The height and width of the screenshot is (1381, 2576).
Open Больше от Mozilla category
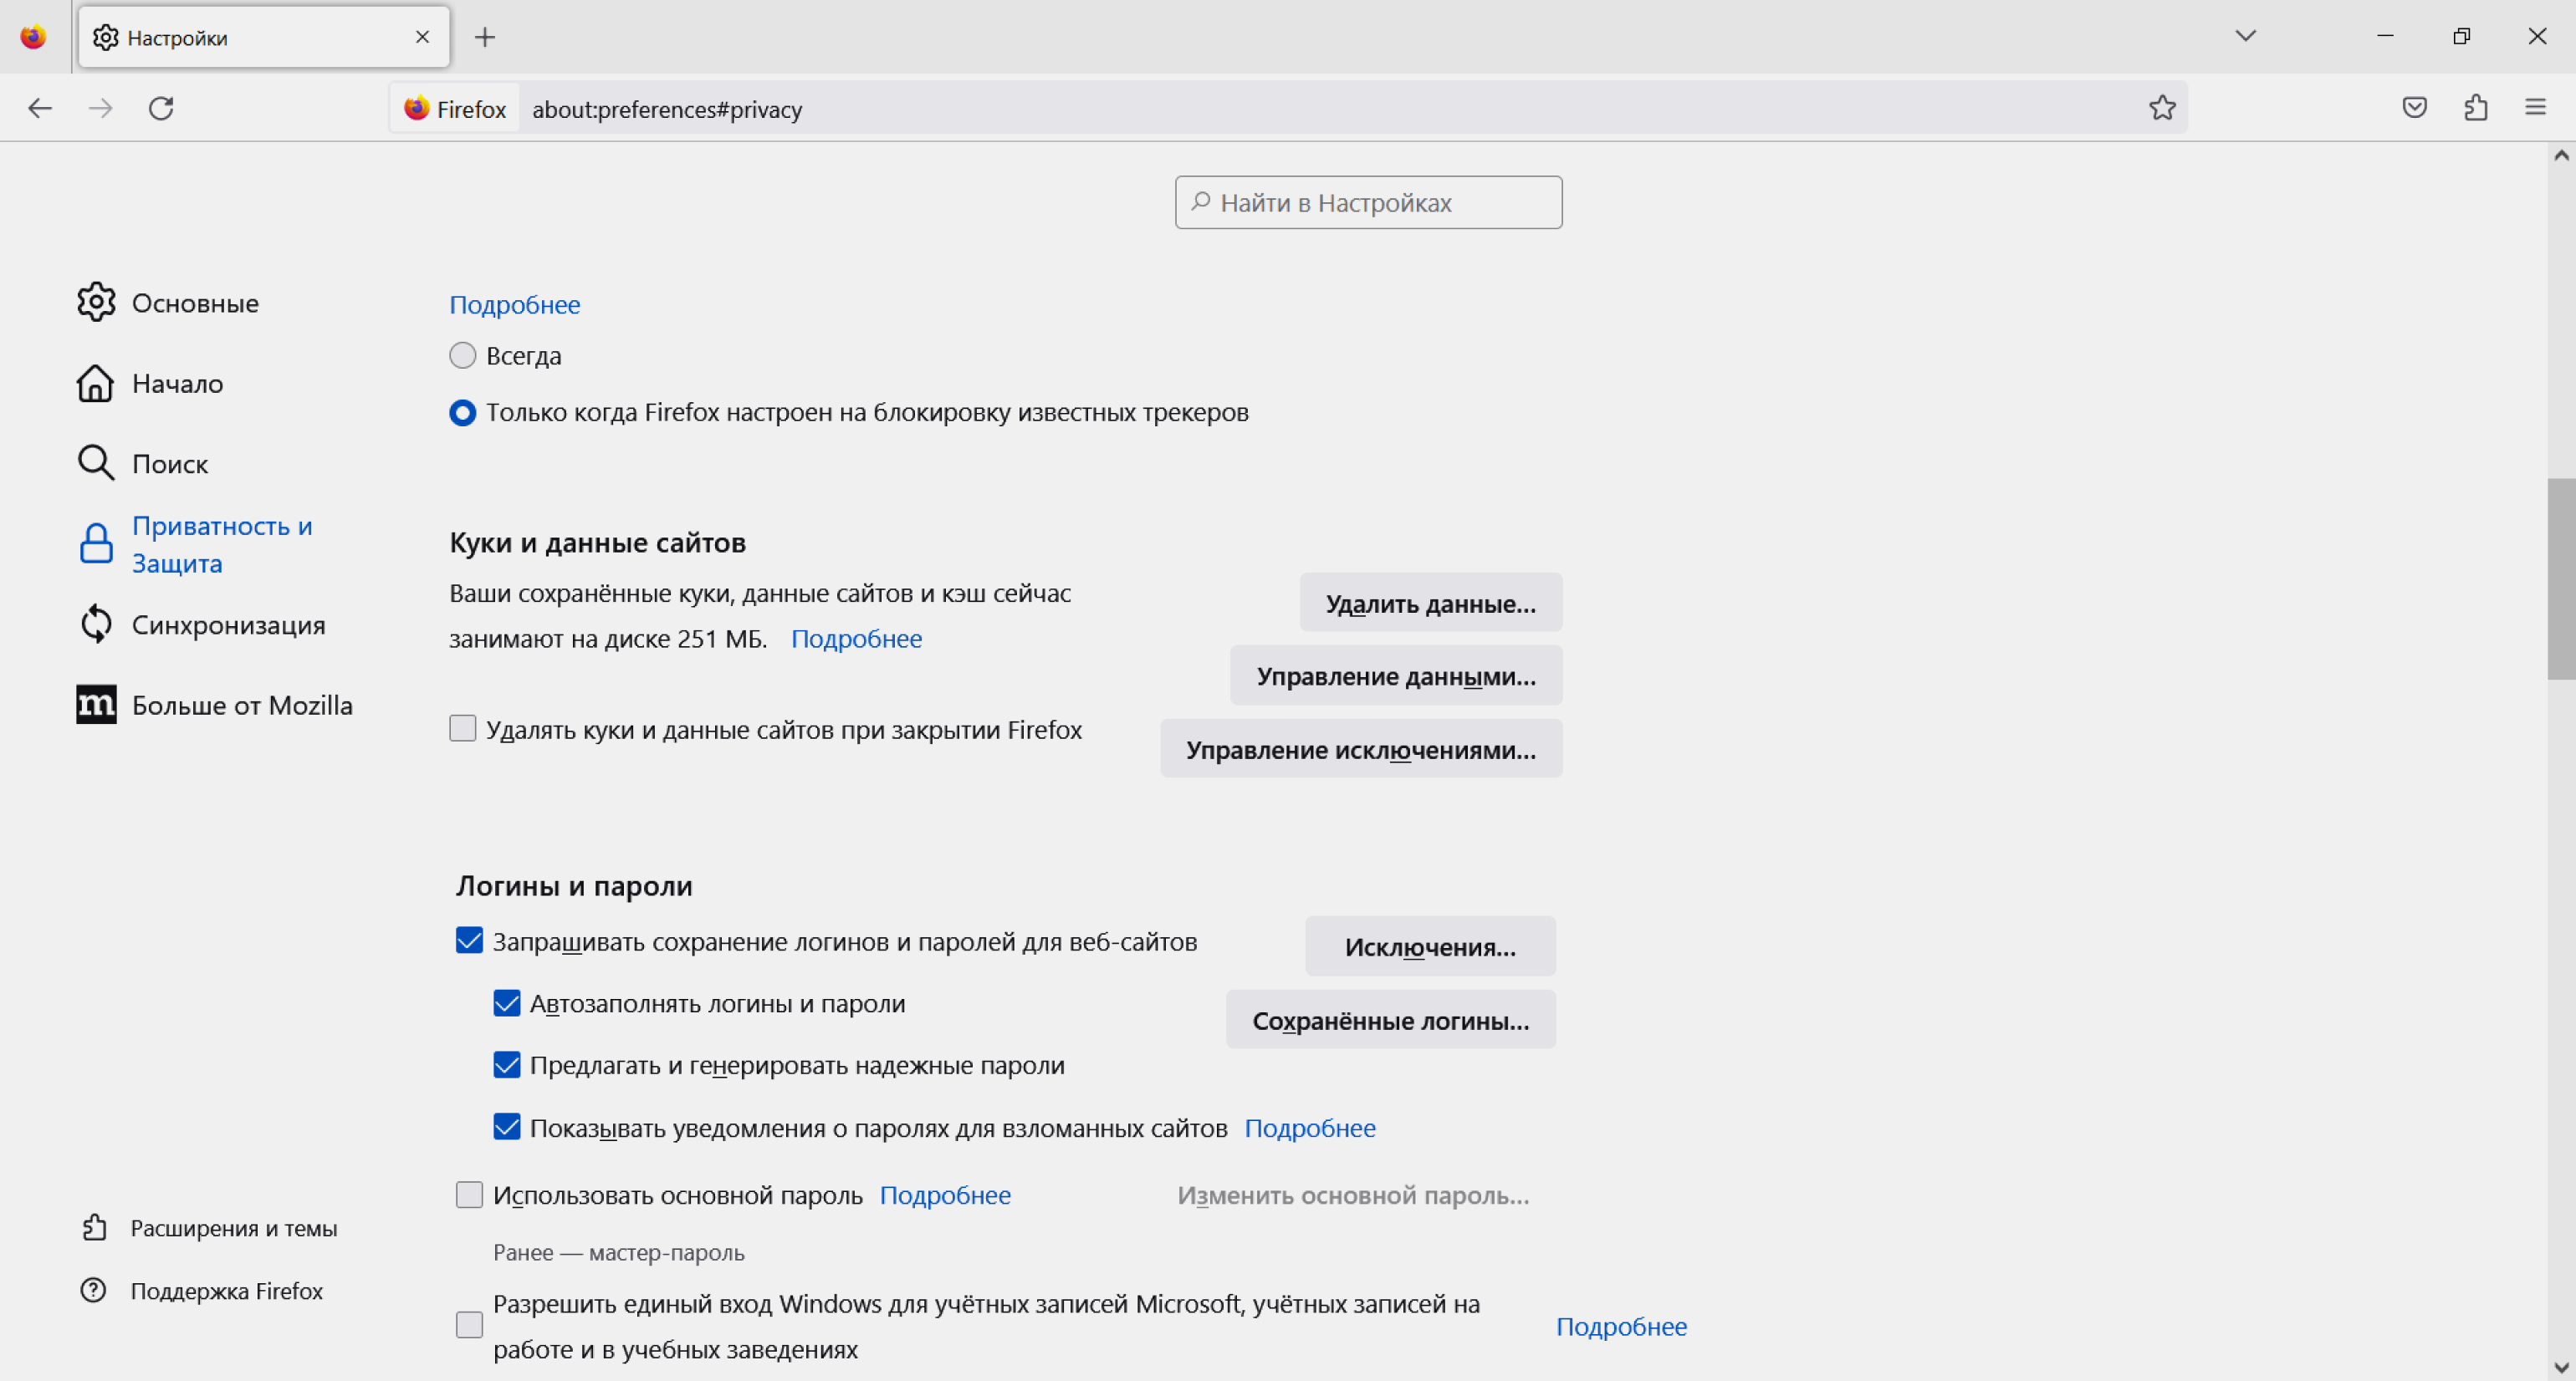tap(242, 706)
